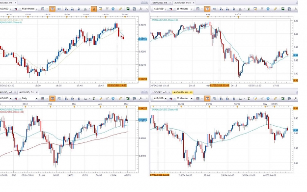Expand the chart-type arrow in the Daily toolbar
Screen dimensions: 307x192
pos(47,98)
